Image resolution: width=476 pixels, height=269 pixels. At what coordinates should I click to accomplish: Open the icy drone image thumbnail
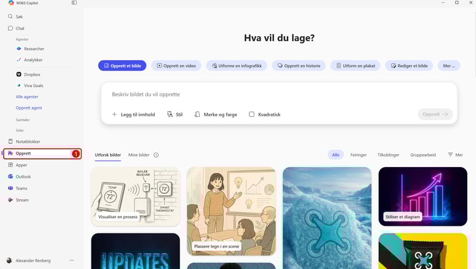tap(327, 218)
